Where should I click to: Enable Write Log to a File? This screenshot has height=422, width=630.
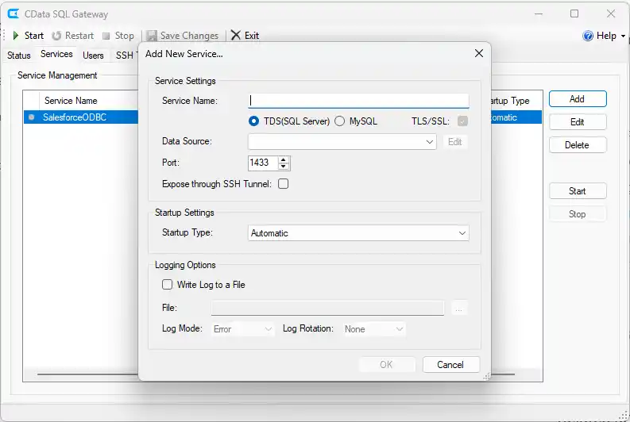point(167,285)
